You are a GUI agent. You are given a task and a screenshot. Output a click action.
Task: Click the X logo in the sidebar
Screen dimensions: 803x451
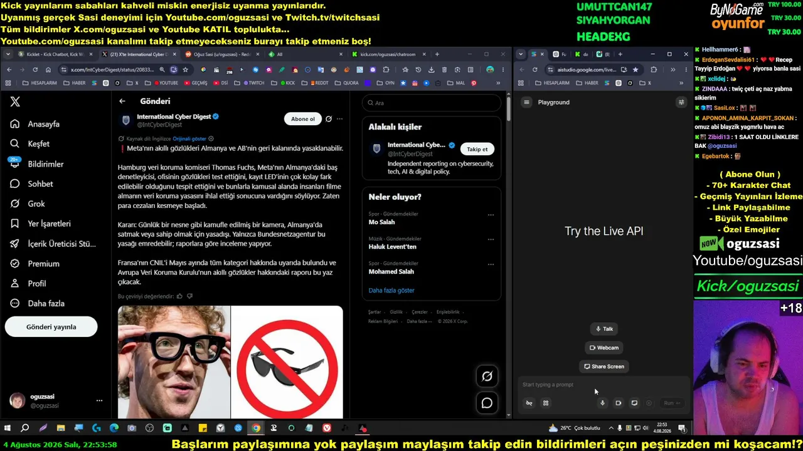click(16, 101)
